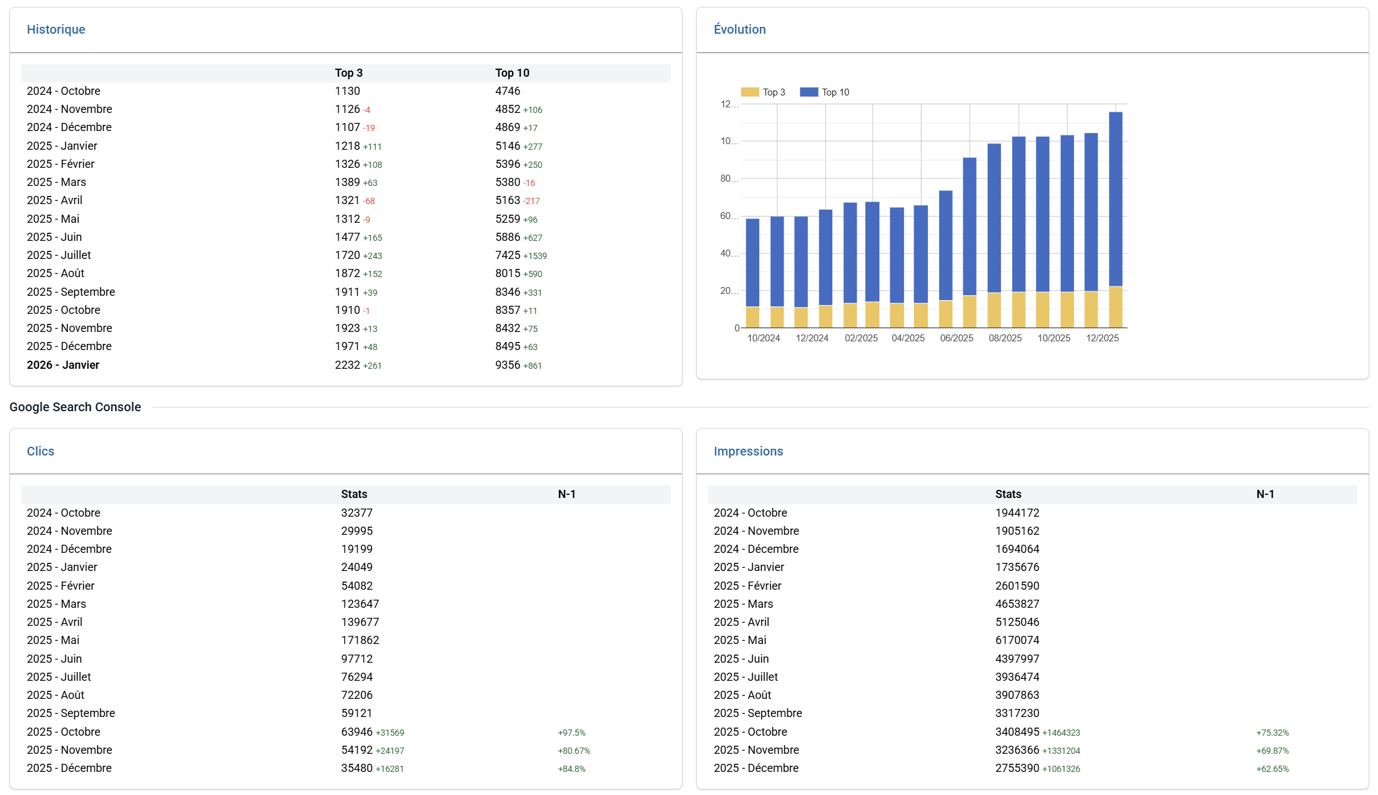Click the +97.5% N-1 clicks value
1378x795 pixels.
571,733
